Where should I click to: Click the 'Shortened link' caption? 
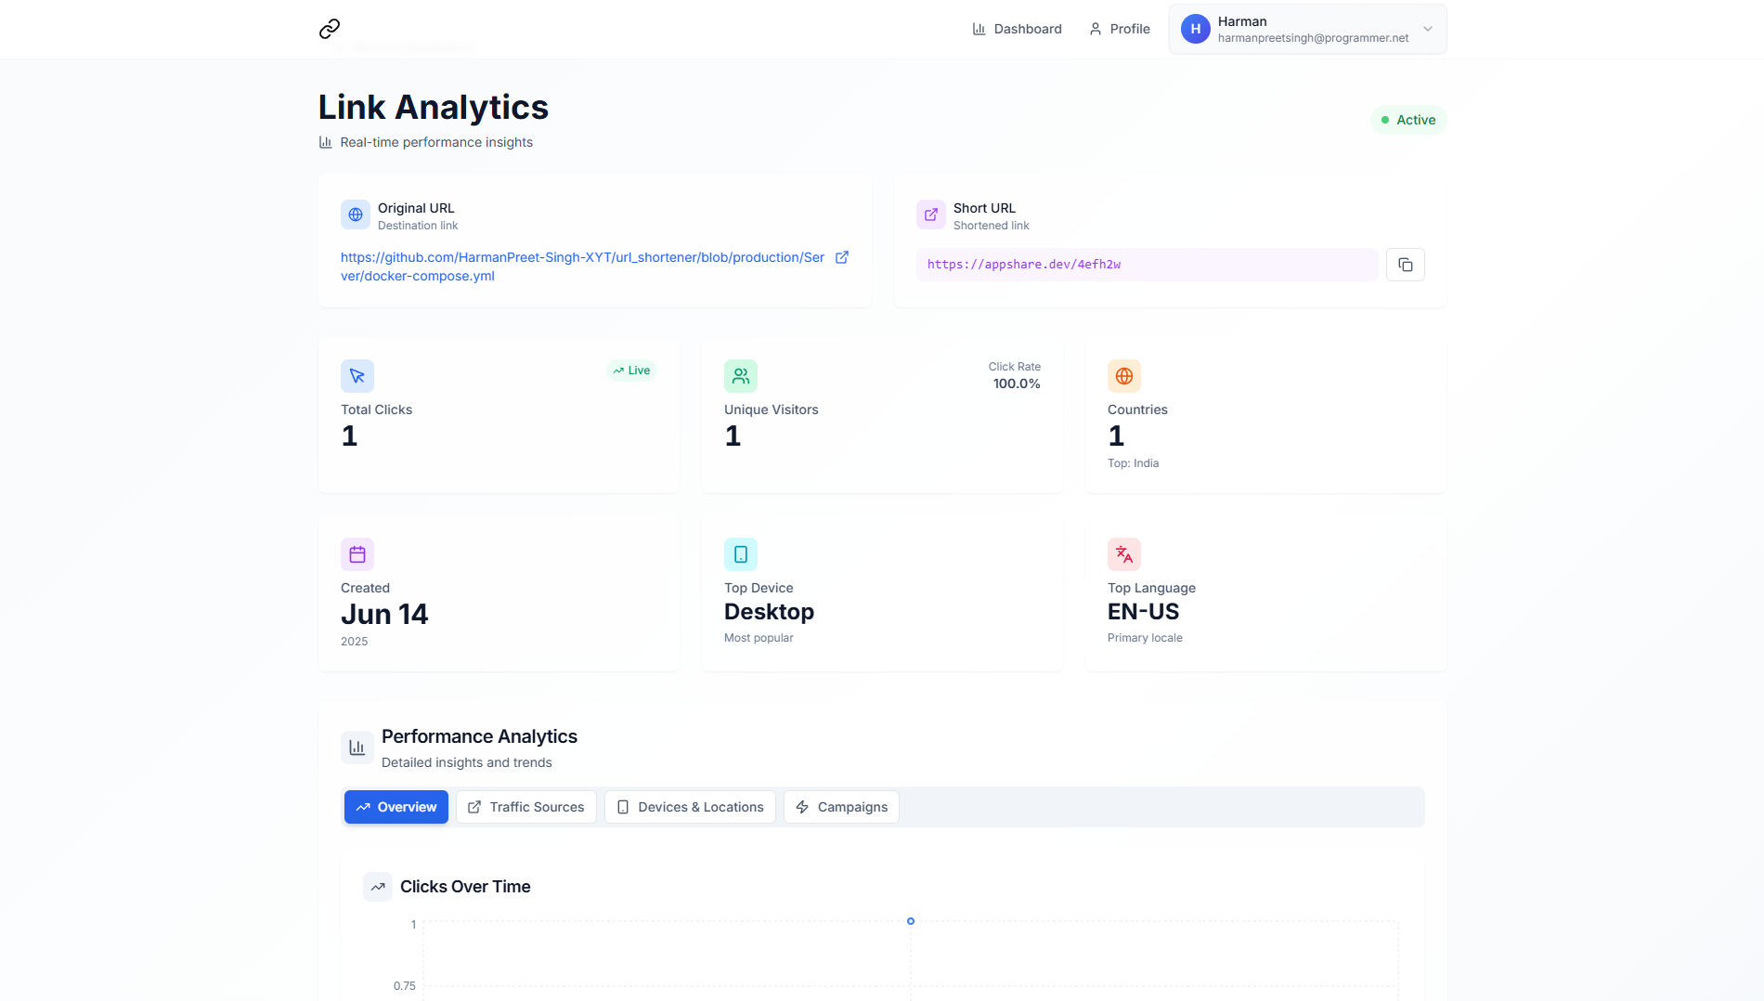pyautogui.click(x=992, y=226)
